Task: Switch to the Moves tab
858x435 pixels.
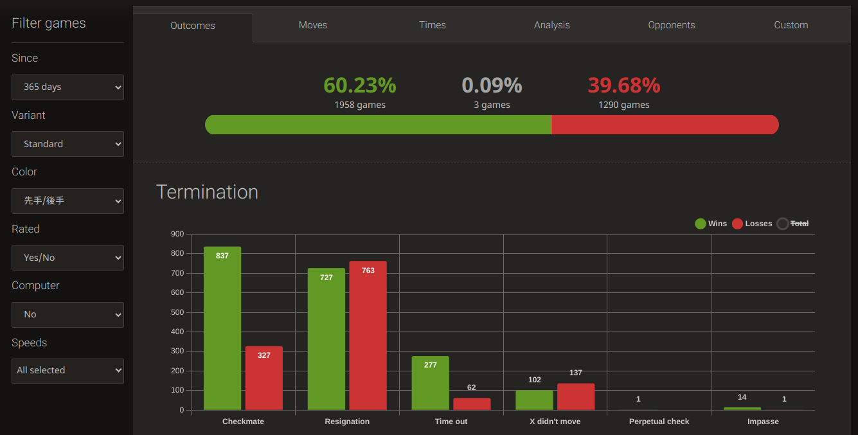Action: 313,25
